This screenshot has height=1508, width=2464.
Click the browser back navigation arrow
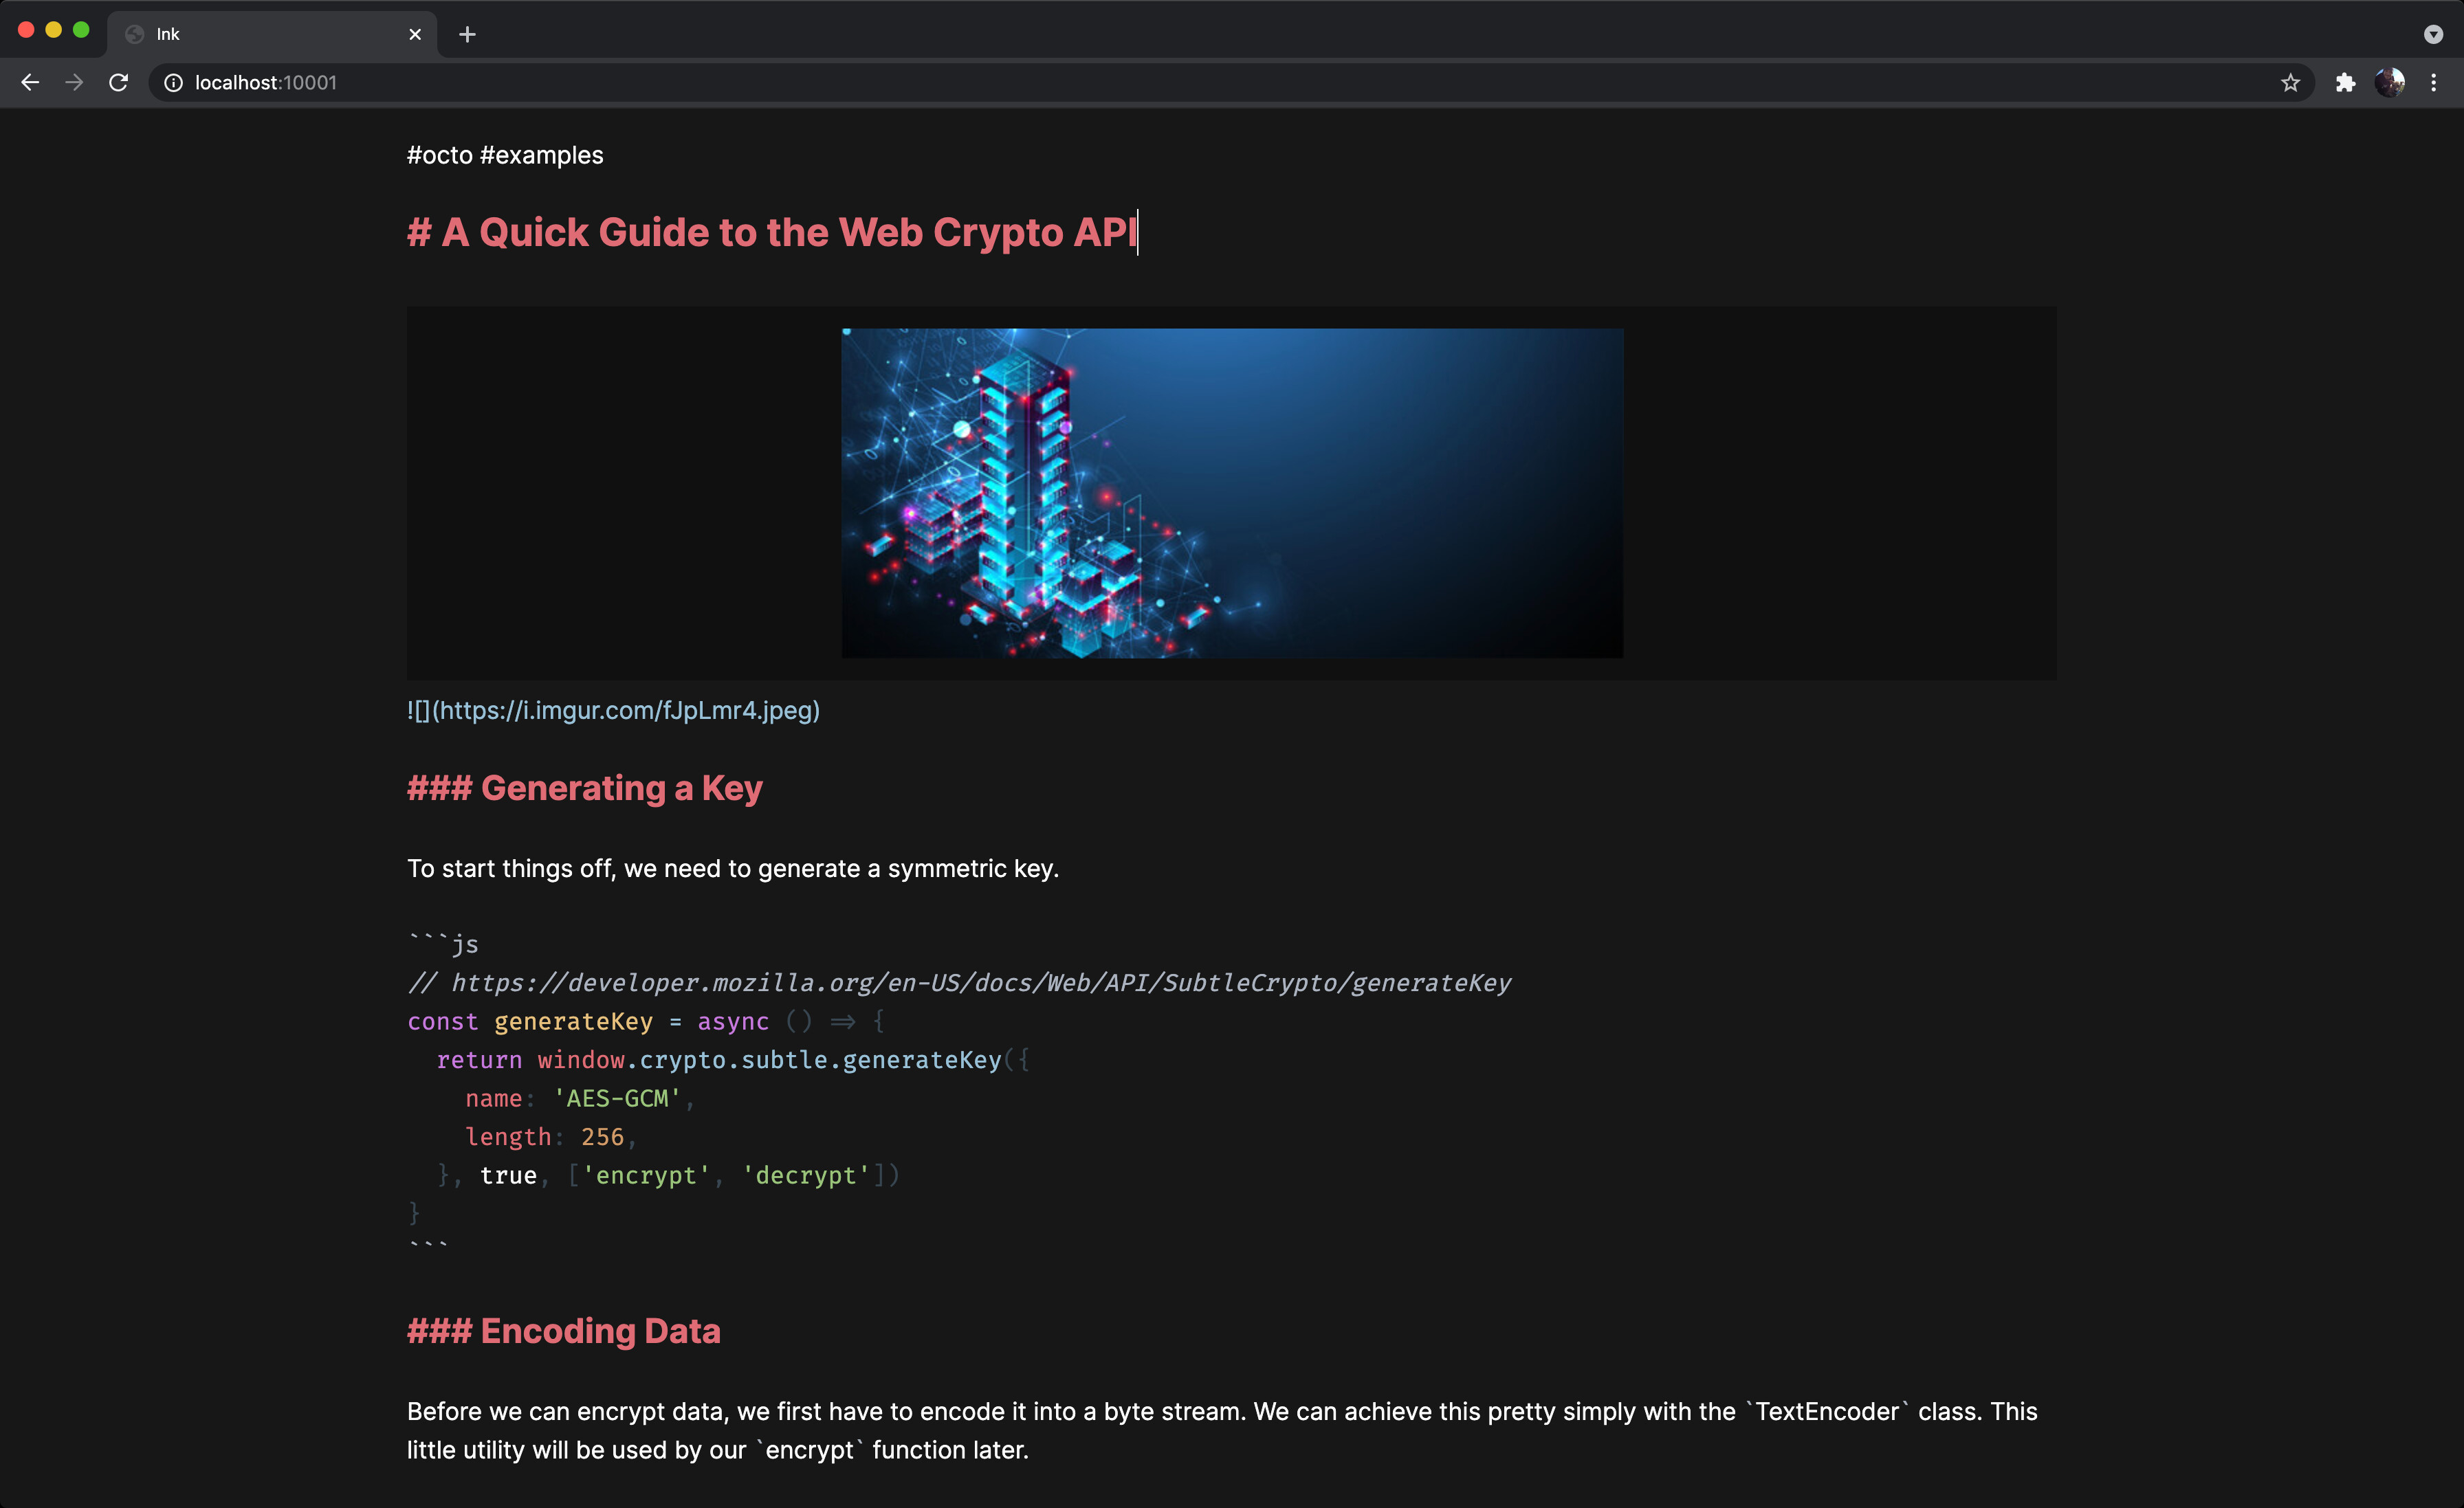[x=29, y=82]
